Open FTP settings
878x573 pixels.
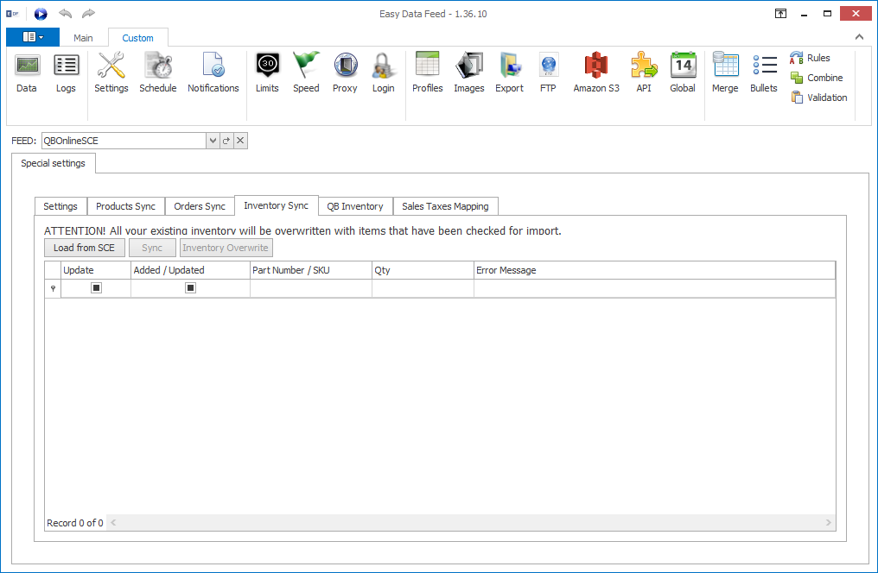pyautogui.click(x=548, y=72)
